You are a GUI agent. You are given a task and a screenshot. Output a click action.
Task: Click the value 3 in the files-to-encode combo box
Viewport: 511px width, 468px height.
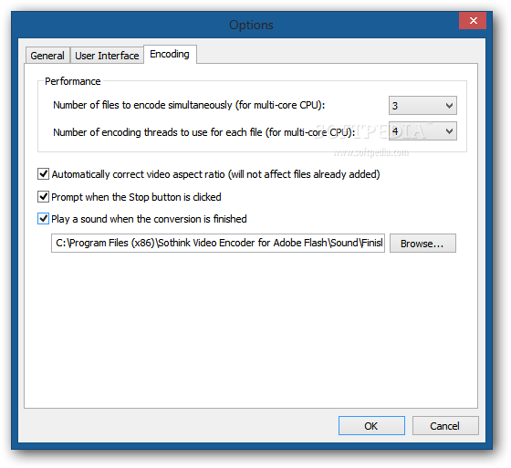pos(395,106)
